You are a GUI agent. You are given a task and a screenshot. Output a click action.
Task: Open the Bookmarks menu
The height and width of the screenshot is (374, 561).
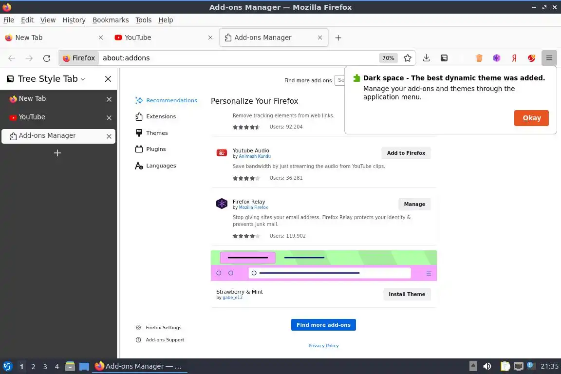coord(111,20)
